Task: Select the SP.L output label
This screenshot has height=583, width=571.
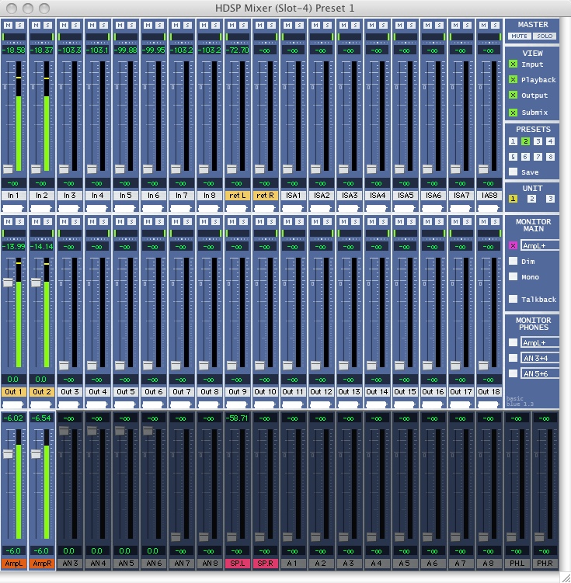Action: pos(237,564)
